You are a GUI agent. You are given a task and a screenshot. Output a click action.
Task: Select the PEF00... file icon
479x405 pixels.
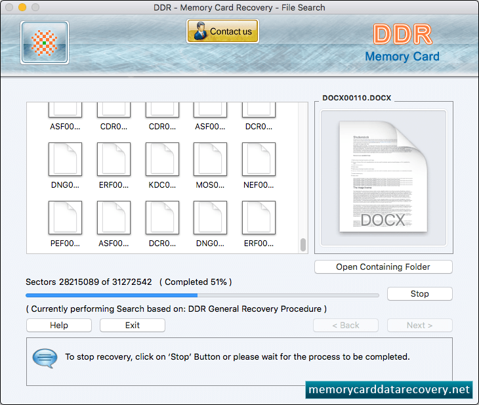(x=65, y=218)
